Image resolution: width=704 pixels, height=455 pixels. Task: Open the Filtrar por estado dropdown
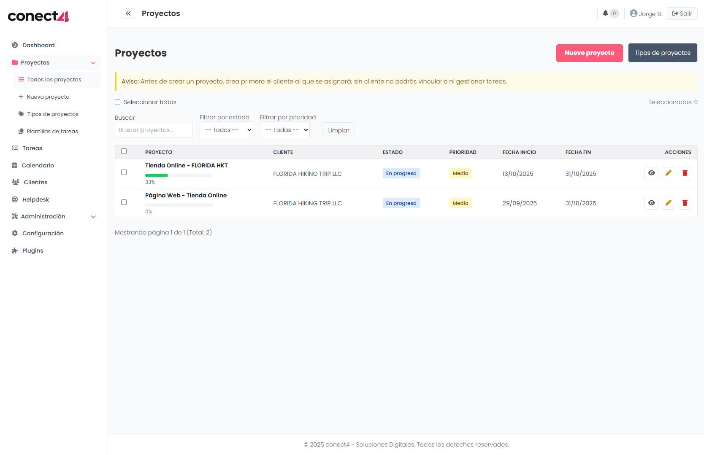tap(226, 130)
